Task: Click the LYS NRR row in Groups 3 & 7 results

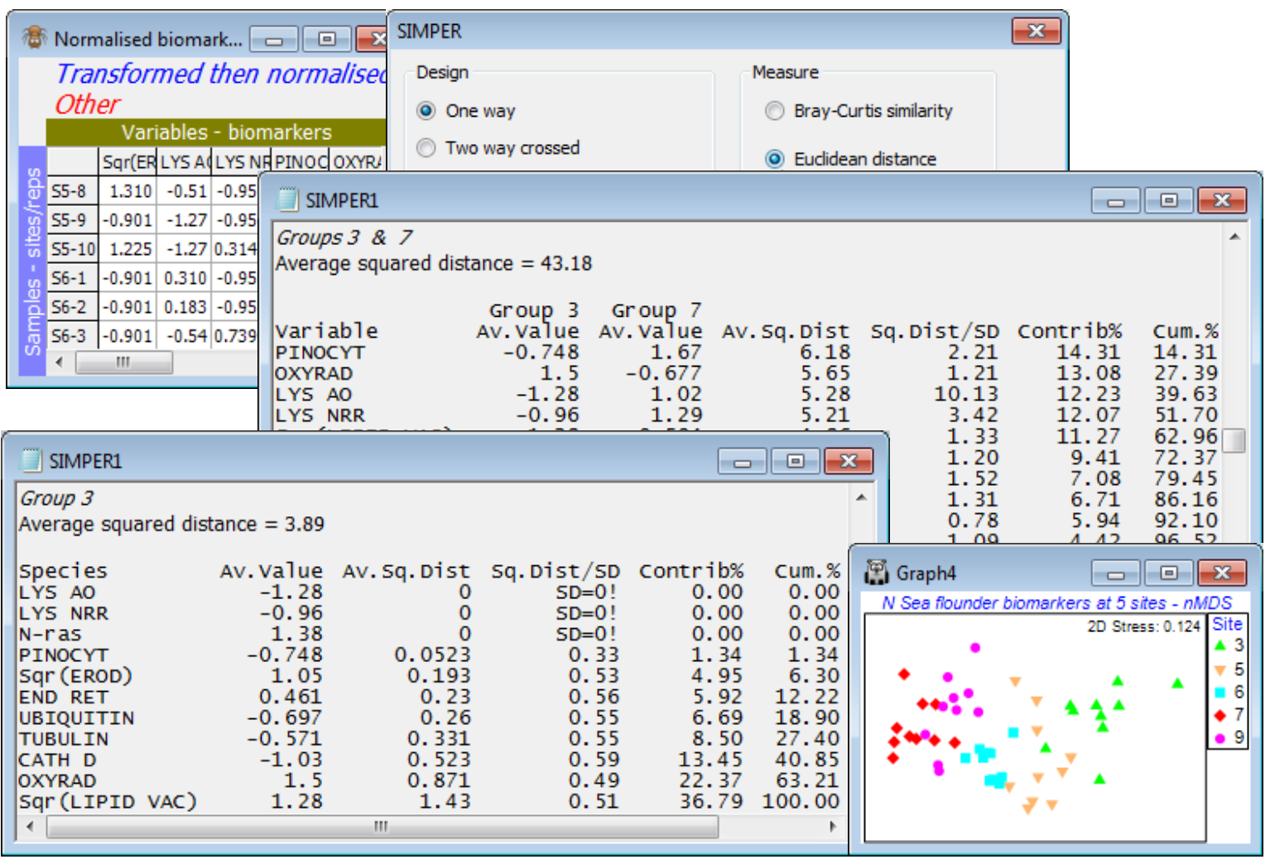Action: coord(747,415)
